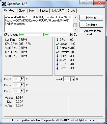The width and height of the screenshot is (107, 124).
Task: Click the green checkmark next to System temperature
Action: [x=57, y=52]
